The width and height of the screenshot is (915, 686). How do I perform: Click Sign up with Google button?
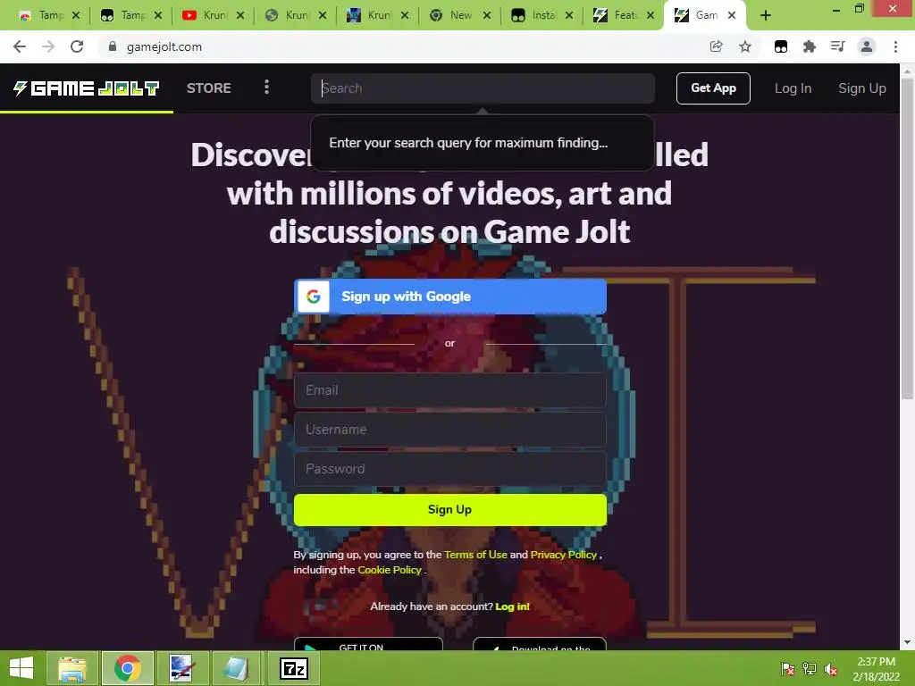point(450,297)
